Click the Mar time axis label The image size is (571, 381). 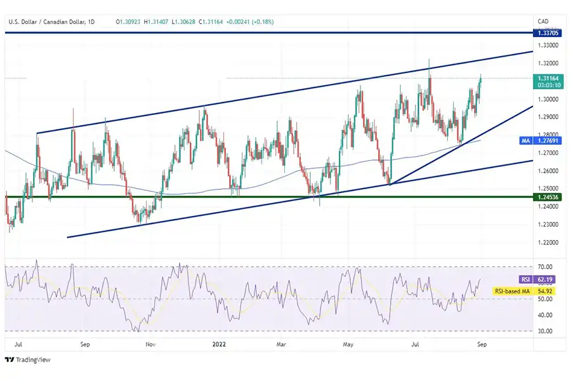(281, 344)
